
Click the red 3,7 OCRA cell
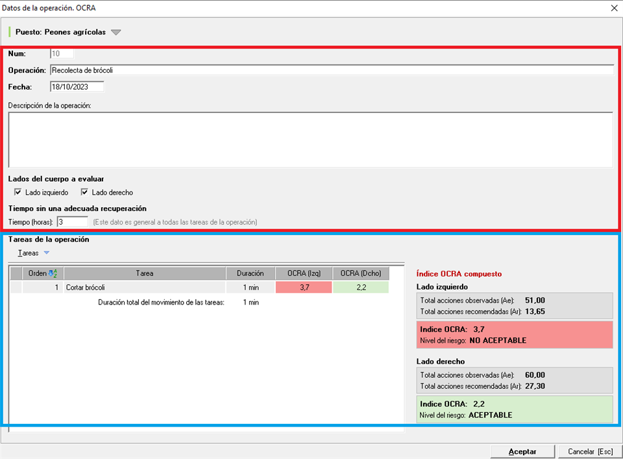(304, 288)
